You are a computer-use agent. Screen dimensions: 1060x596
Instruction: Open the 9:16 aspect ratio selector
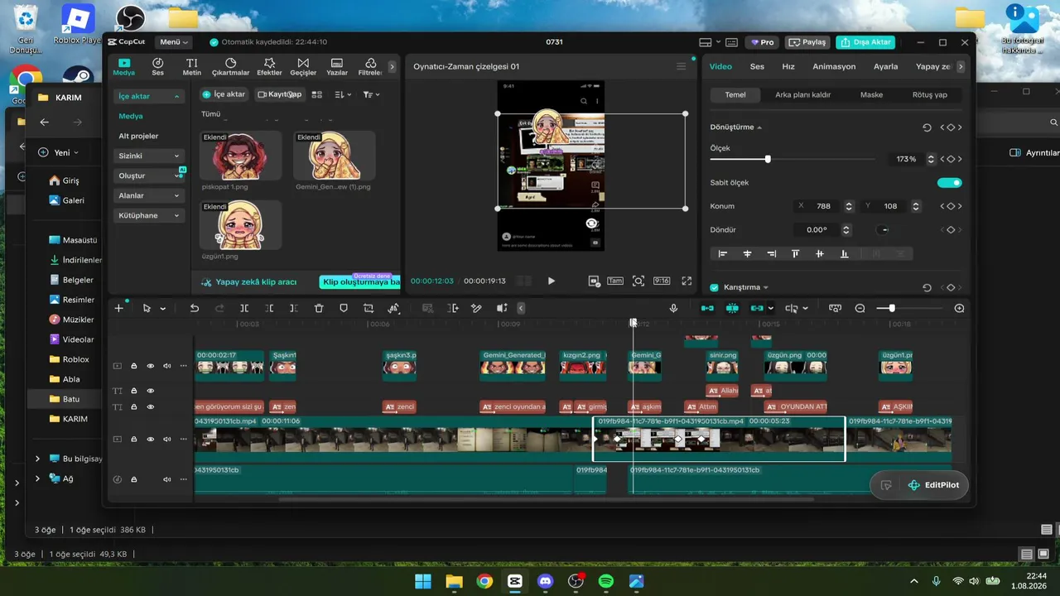click(x=662, y=281)
